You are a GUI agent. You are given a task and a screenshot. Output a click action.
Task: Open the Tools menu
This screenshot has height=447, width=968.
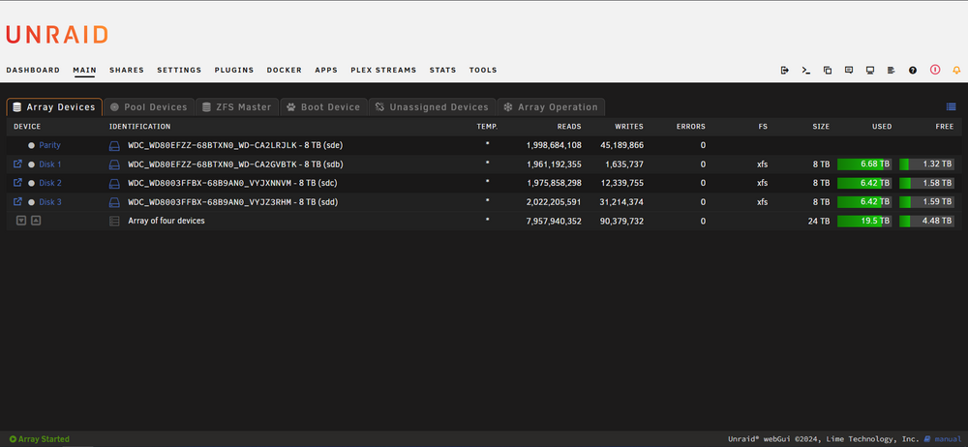pos(483,71)
